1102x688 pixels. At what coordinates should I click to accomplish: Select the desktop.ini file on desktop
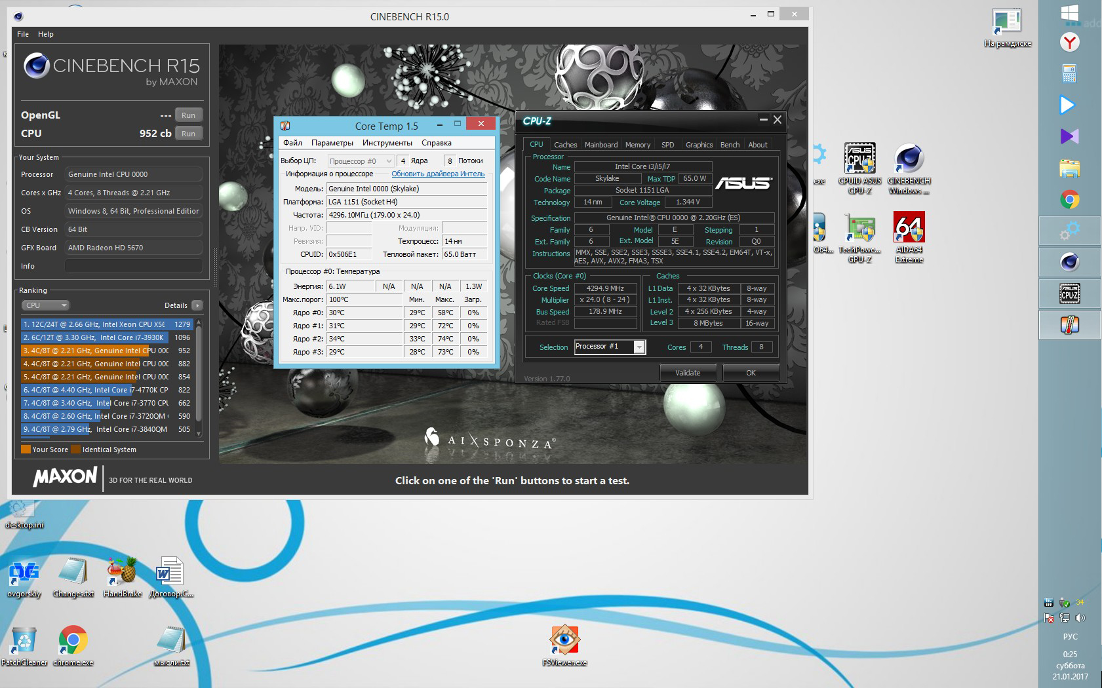[24, 515]
